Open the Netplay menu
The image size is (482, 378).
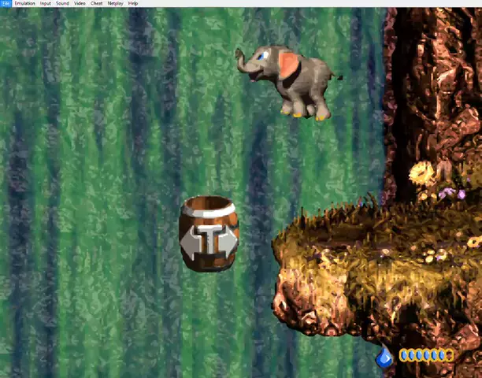click(115, 3)
